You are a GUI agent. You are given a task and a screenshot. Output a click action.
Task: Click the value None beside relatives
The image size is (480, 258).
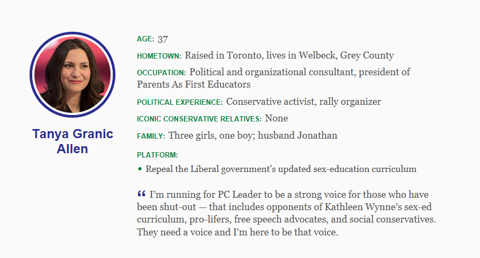(277, 118)
